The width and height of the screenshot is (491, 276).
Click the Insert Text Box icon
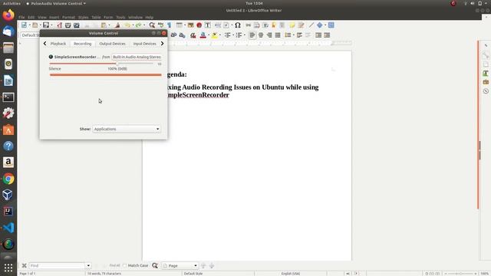[x=208, y=25]
